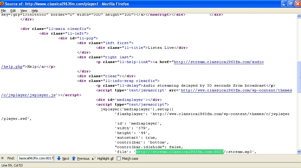Click the 'id': 'mediaplayer' line
Viewport: 301px width, 168px height.
[x=138, y=123]
